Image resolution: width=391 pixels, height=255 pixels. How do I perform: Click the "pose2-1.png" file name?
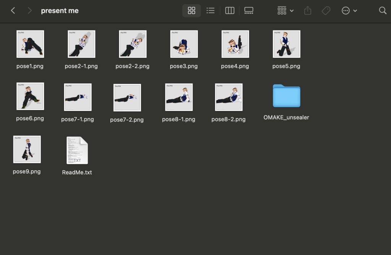81,66
